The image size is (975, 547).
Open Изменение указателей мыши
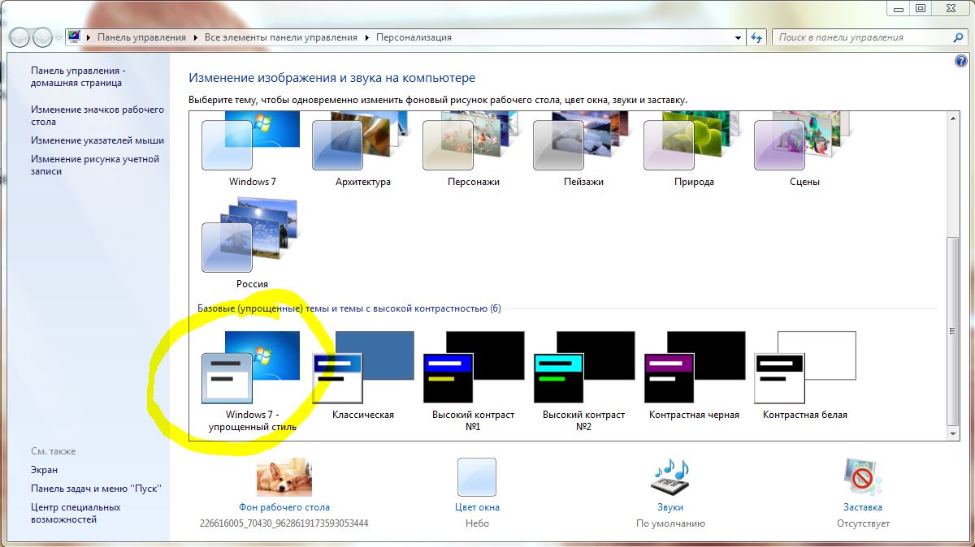(97, 140)
